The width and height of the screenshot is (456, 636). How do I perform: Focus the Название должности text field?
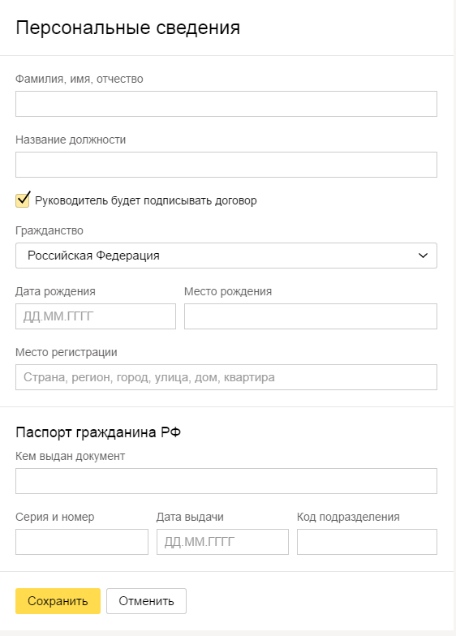pos(226,165)
